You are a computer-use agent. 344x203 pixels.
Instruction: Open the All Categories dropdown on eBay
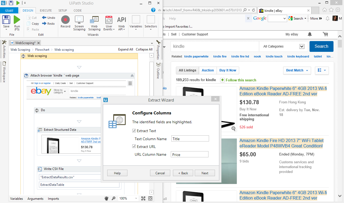[283, 46]
